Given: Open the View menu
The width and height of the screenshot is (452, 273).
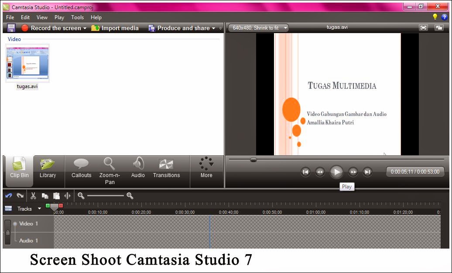Looking at the screenshot, I should tap(42, 17).
